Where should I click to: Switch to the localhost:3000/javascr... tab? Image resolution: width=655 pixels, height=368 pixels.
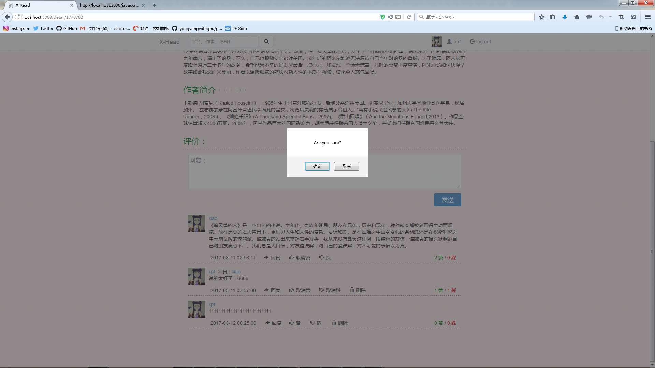110,5
